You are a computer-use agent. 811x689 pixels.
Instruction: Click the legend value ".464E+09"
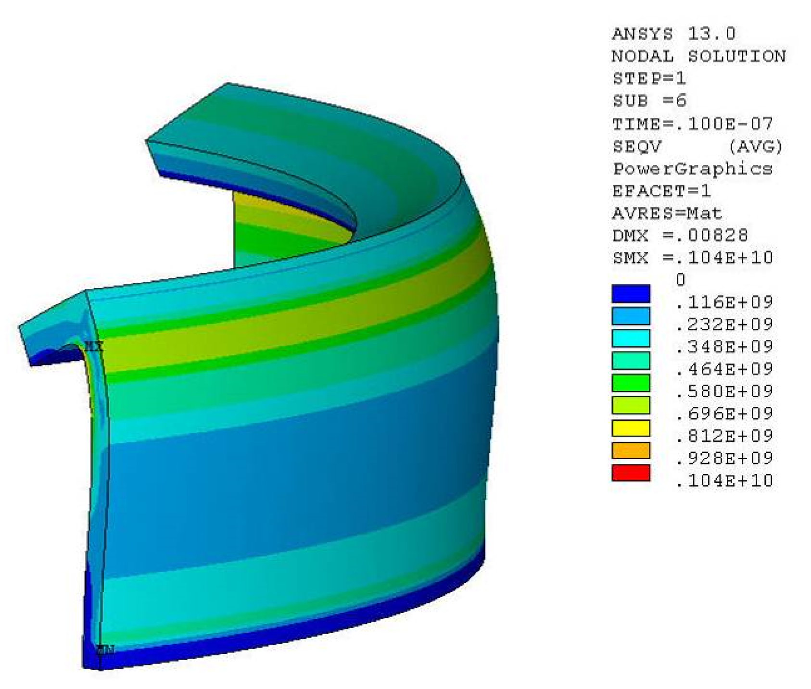click(724, 369)
